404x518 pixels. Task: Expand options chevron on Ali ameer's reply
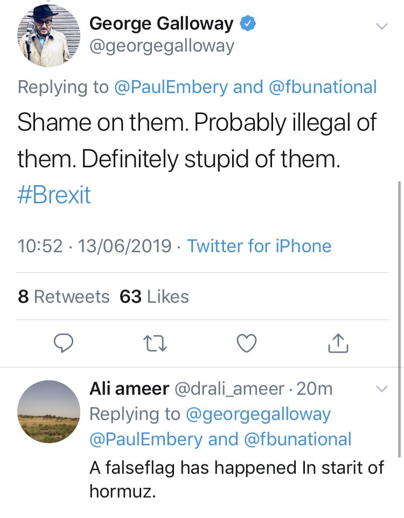coord(381,389)
